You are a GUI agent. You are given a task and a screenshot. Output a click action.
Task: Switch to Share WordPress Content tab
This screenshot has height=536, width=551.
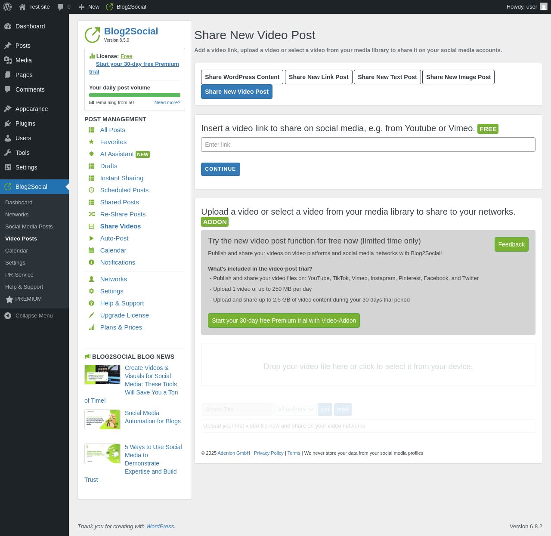point(242,77)
